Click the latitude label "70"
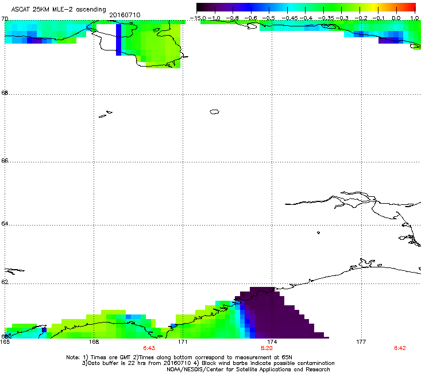Image resolution: width=425 pixels, height=373 pixels. 5,19
